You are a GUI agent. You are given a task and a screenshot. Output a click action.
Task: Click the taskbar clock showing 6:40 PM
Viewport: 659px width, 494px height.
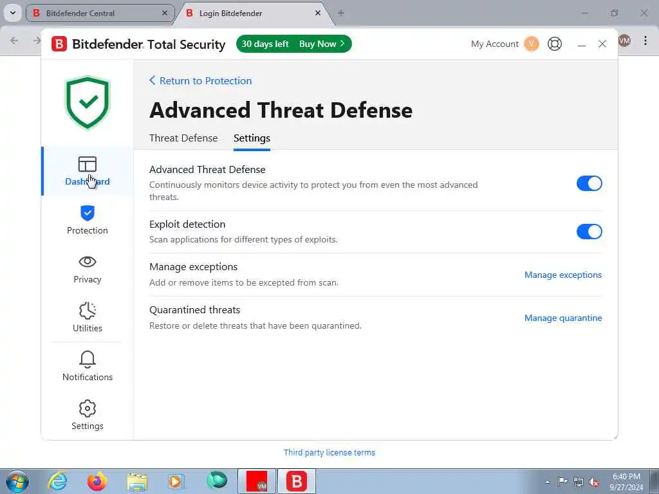(626, 482)
